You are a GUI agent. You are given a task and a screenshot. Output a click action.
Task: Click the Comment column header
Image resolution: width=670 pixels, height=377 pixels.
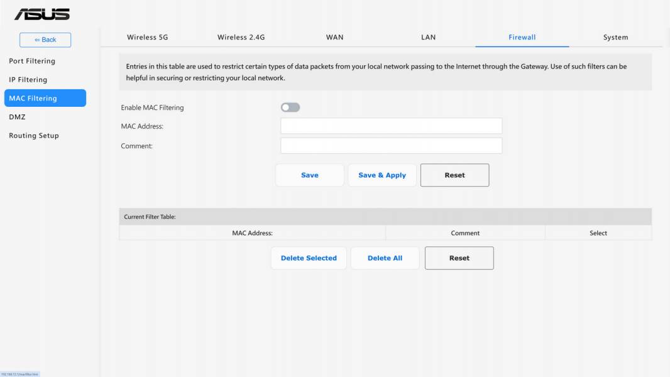pyautogui.click(x=465, y=233)
